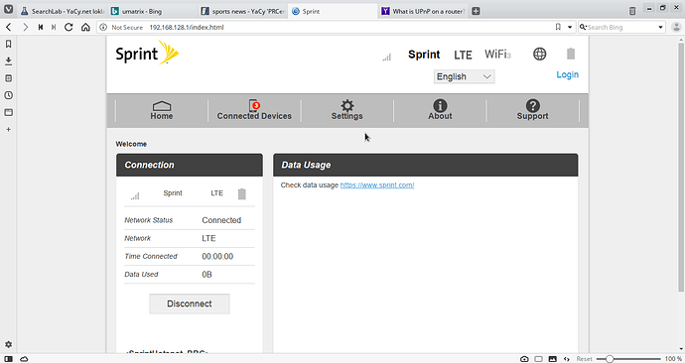Open search engine dropdown arrow

click(x=660, y=27)
